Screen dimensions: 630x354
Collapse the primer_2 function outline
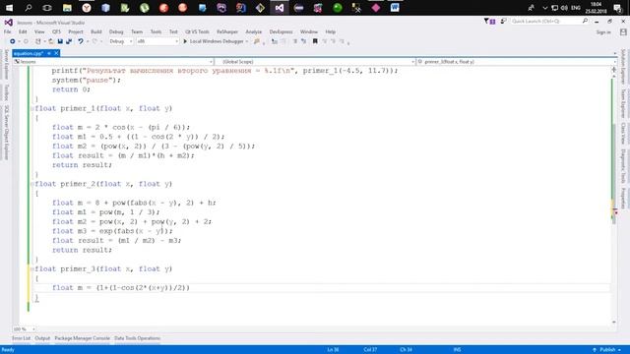(32, 184)
